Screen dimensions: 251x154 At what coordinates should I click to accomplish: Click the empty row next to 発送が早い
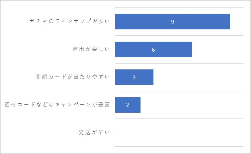click(x=179, y=133)
